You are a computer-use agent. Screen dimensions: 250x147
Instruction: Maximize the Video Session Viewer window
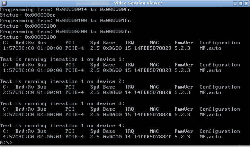pyautogui.click(x=241, y=3)
